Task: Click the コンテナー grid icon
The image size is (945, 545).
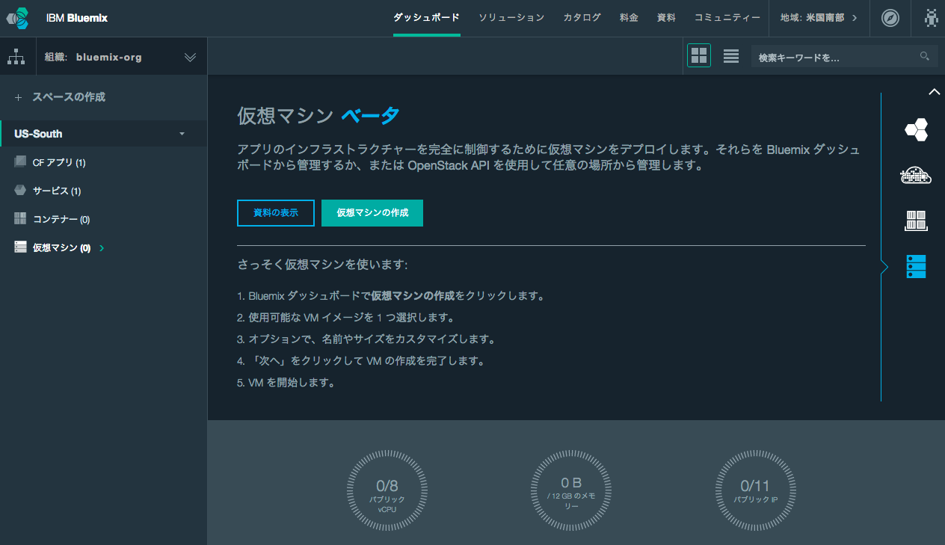Action: coord(20,218)
